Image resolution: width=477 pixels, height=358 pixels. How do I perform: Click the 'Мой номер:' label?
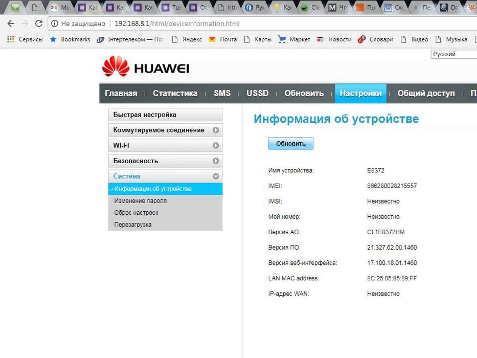[x=284, y=217]
